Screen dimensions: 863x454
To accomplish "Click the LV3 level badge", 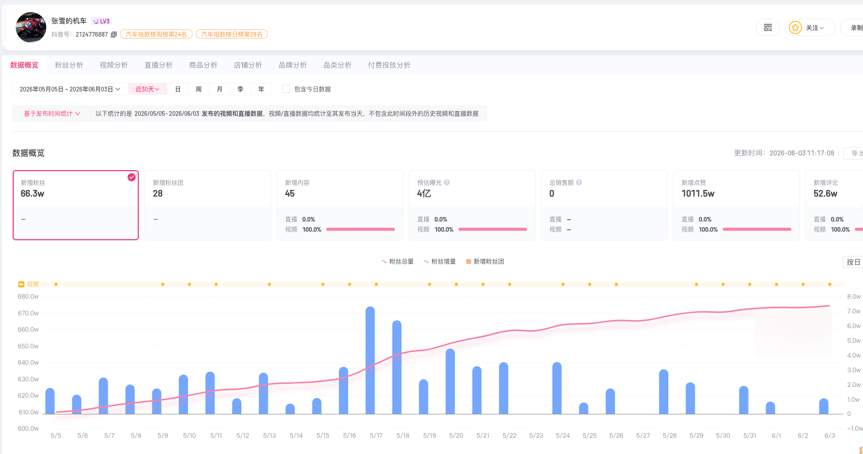I will point(102,21).
